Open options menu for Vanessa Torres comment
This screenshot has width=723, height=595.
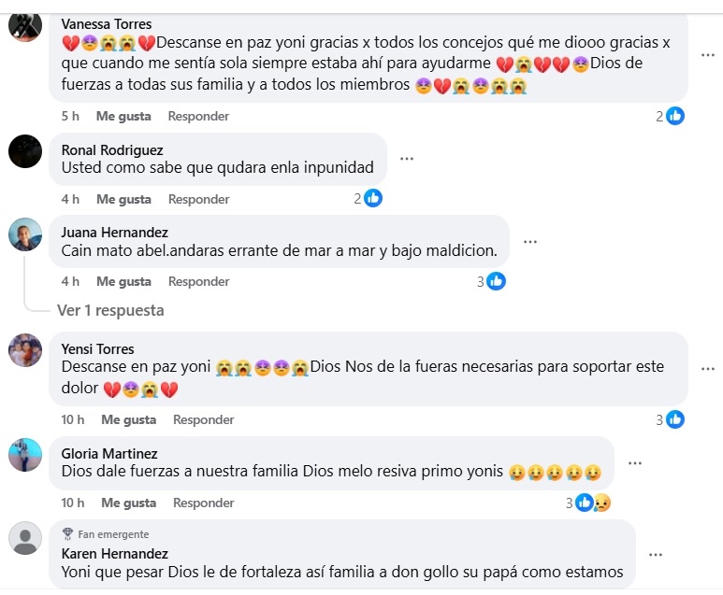pyautogui.click(x=708, y=55)
